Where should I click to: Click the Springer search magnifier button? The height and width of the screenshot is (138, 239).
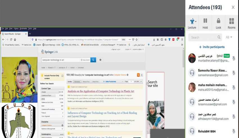[93, 60]
